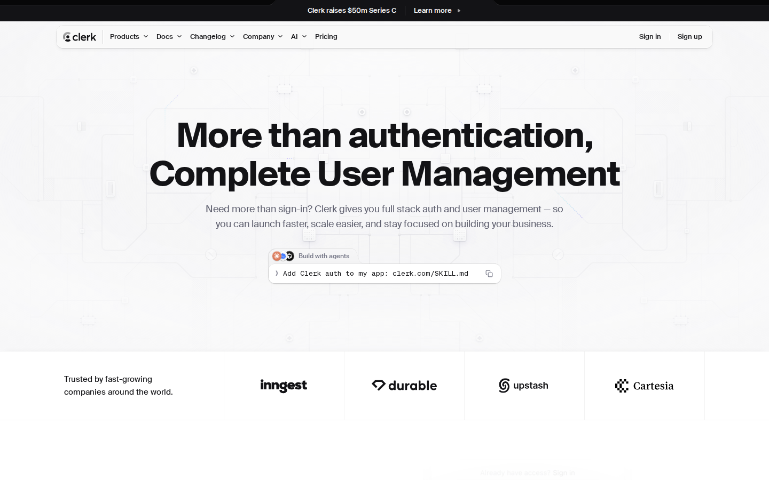Click the "Clerk raises $50m Series C" announcement
Image resolution: width=769 pixels, height=480 pixels.
coord(352,11)
